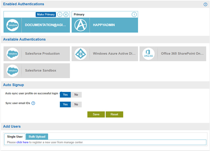Click 'Auto sync user profile on successful login' label
The image size is (210, 151).
(32, 94)
